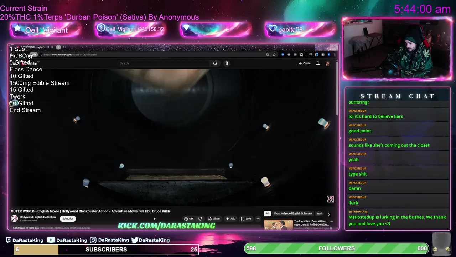Click the Create button on YouTube

click(305, 63)
